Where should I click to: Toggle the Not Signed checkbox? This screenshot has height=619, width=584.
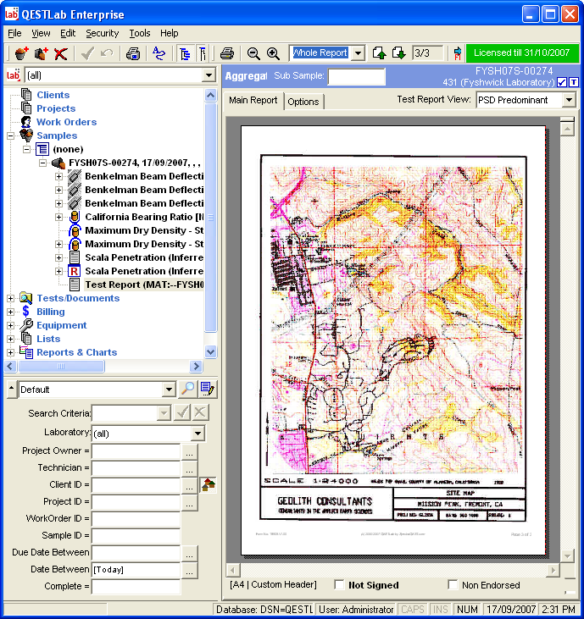(340, 585)
